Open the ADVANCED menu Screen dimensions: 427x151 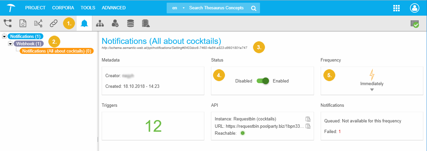tap(114, 8)
